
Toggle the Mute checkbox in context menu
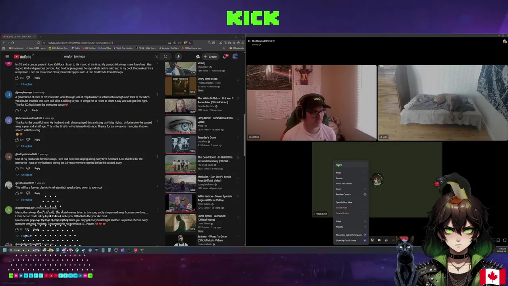pos(365,173)
